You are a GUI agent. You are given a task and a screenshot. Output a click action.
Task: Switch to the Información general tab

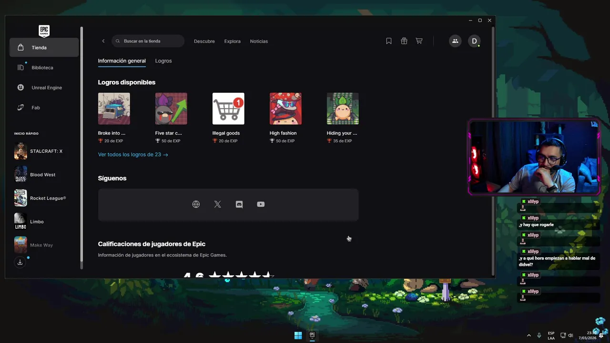coord(122,61)
